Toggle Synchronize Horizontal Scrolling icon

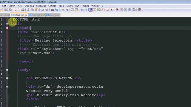coord(76,10)
